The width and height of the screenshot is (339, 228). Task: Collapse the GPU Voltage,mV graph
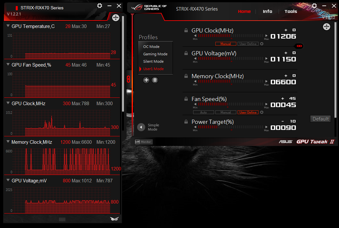tap(8, 180)
